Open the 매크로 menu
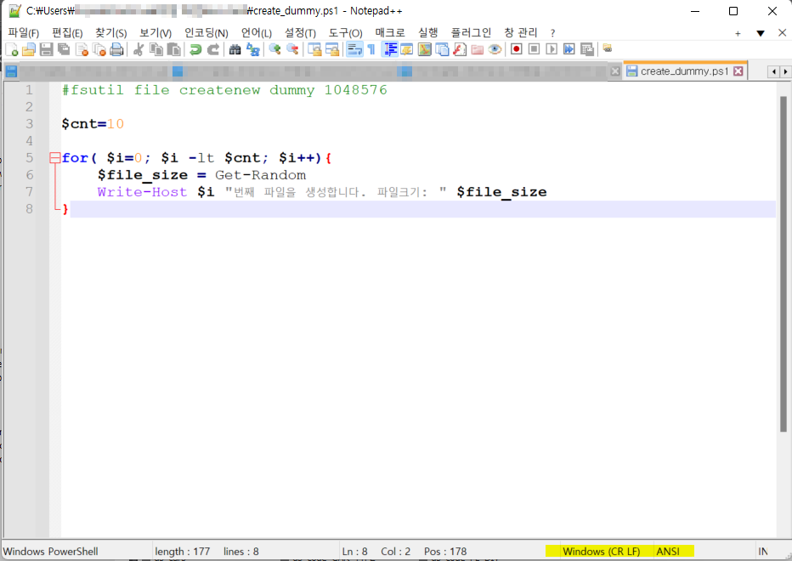 390,33
